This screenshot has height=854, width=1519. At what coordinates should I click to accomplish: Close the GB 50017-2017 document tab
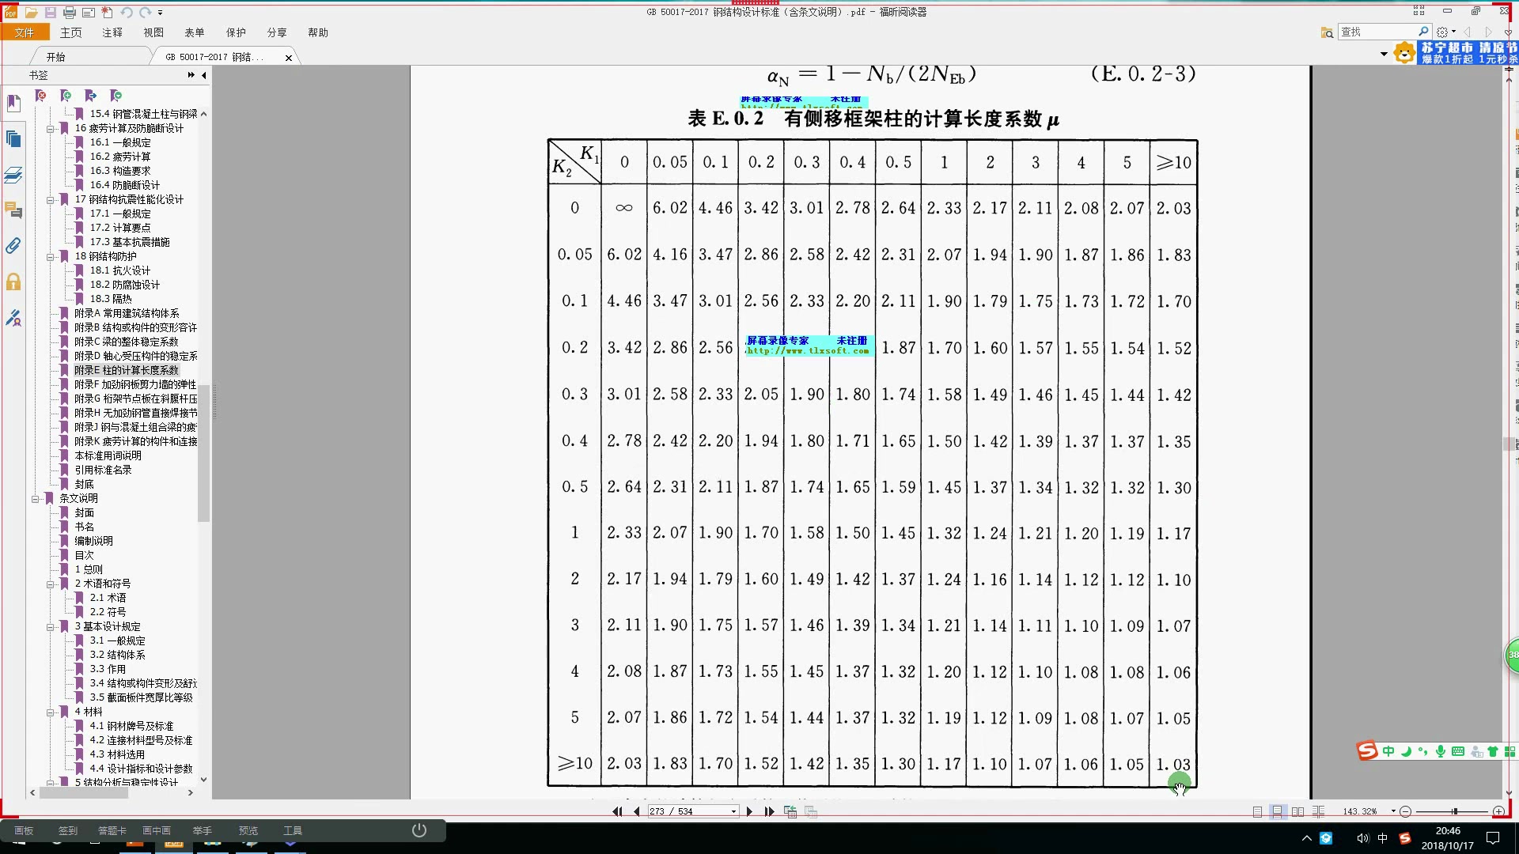289,58
